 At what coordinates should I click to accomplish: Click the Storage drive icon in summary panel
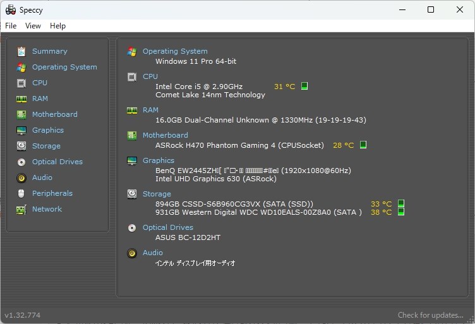pos(132,194)
